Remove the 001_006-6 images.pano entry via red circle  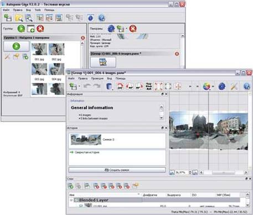click(x=177, y=54)
